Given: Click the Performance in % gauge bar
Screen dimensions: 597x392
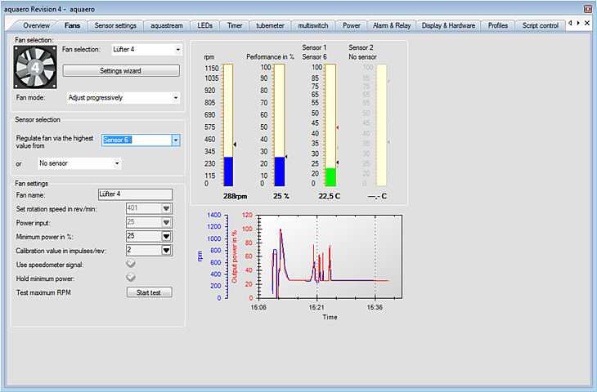Looking at the screenshot, I should (279, 127).
